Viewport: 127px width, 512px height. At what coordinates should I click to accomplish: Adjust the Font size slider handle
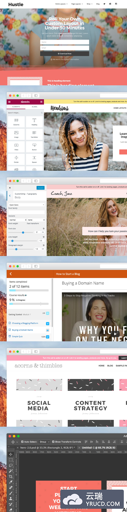point(23,232)
